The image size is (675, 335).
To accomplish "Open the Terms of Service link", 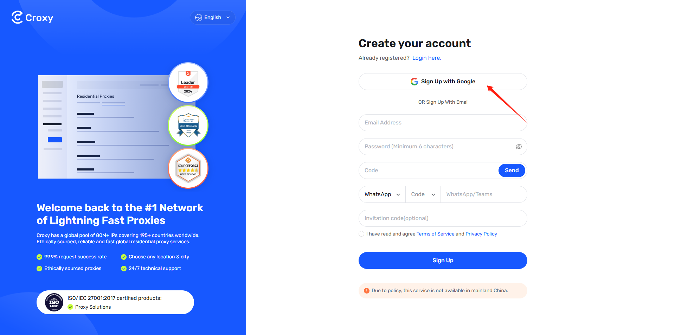I will coord(435,234).
